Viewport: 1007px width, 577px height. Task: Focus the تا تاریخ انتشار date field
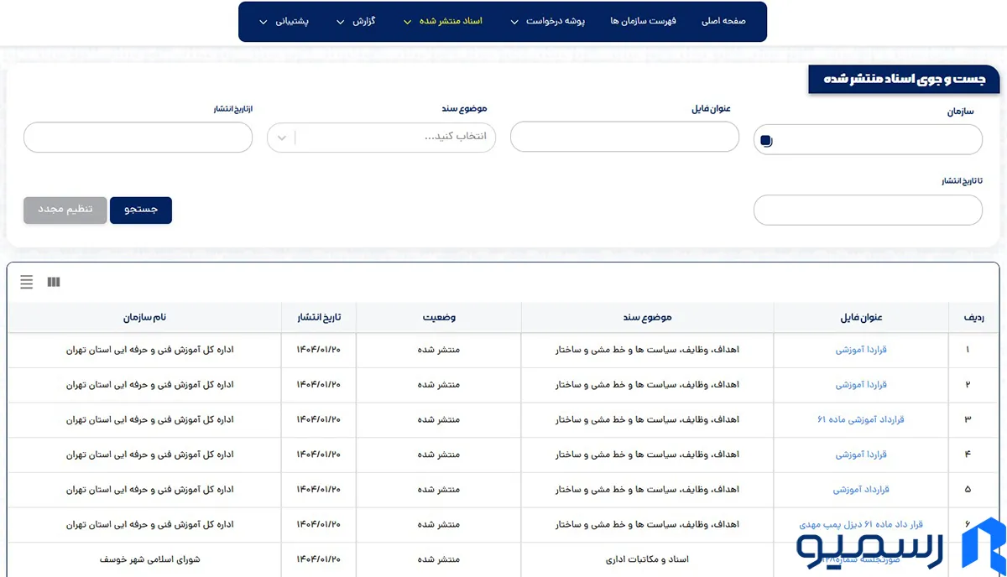click(x=868, y=210)
